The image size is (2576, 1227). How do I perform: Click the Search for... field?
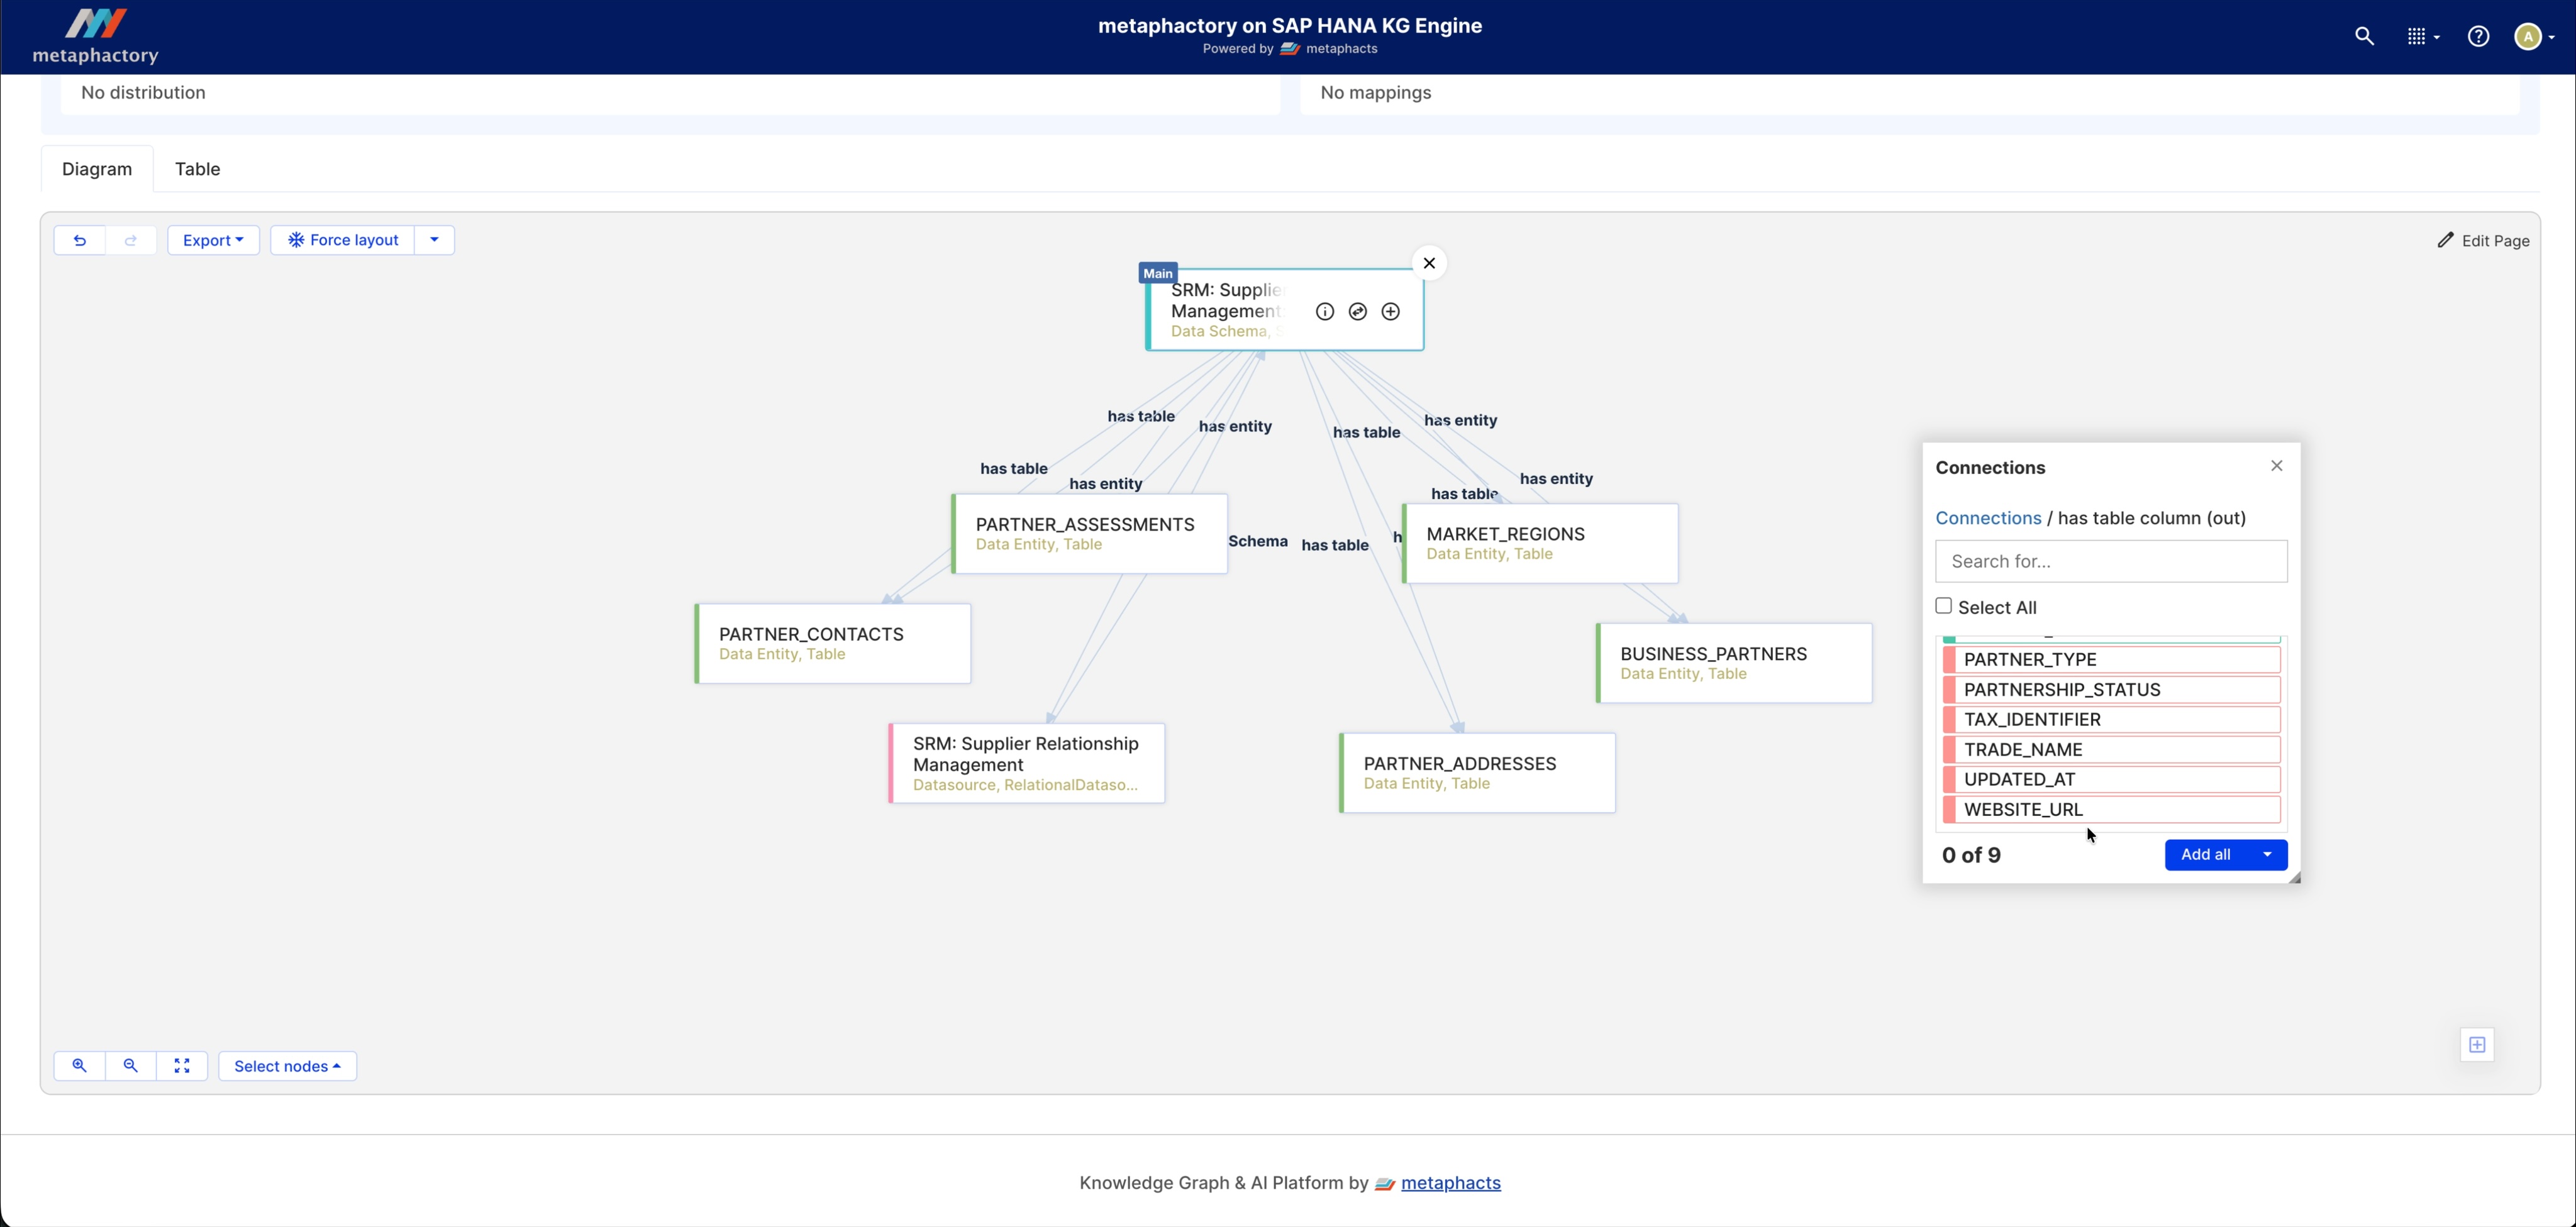[x=2111, y=561]
